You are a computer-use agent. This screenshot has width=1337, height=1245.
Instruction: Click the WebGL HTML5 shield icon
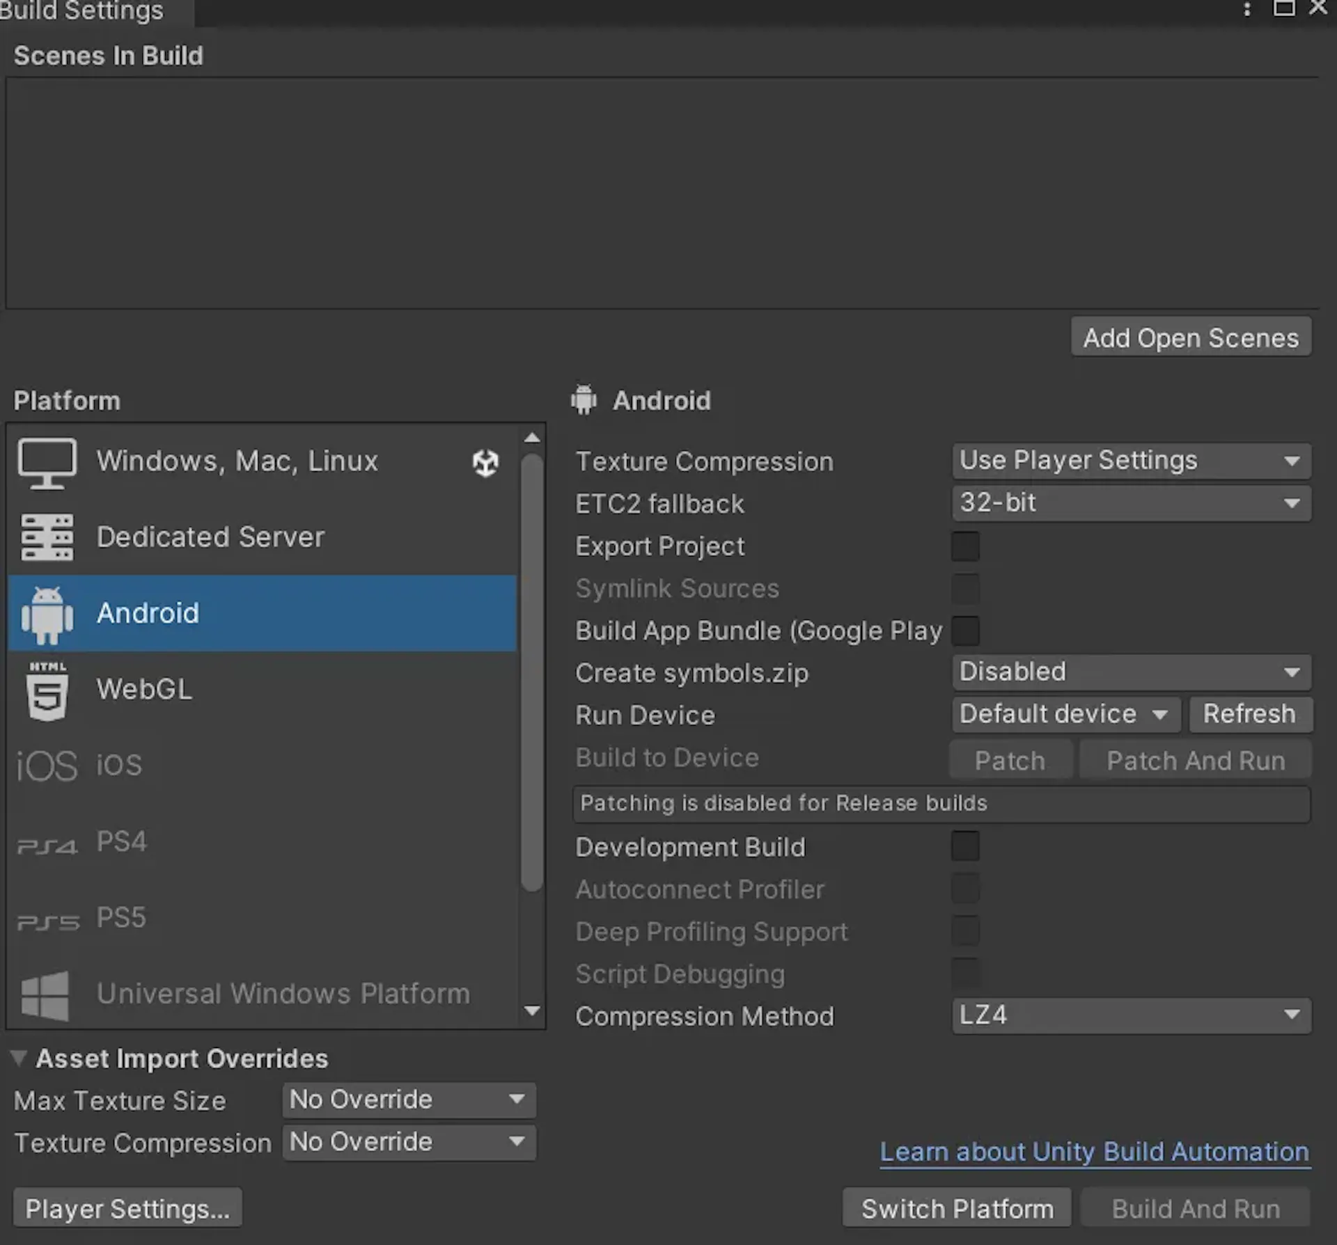coord(47,691)
